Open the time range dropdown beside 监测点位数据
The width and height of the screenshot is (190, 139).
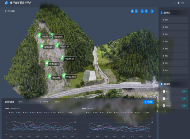pyautogui.click(x=28, y=102)
